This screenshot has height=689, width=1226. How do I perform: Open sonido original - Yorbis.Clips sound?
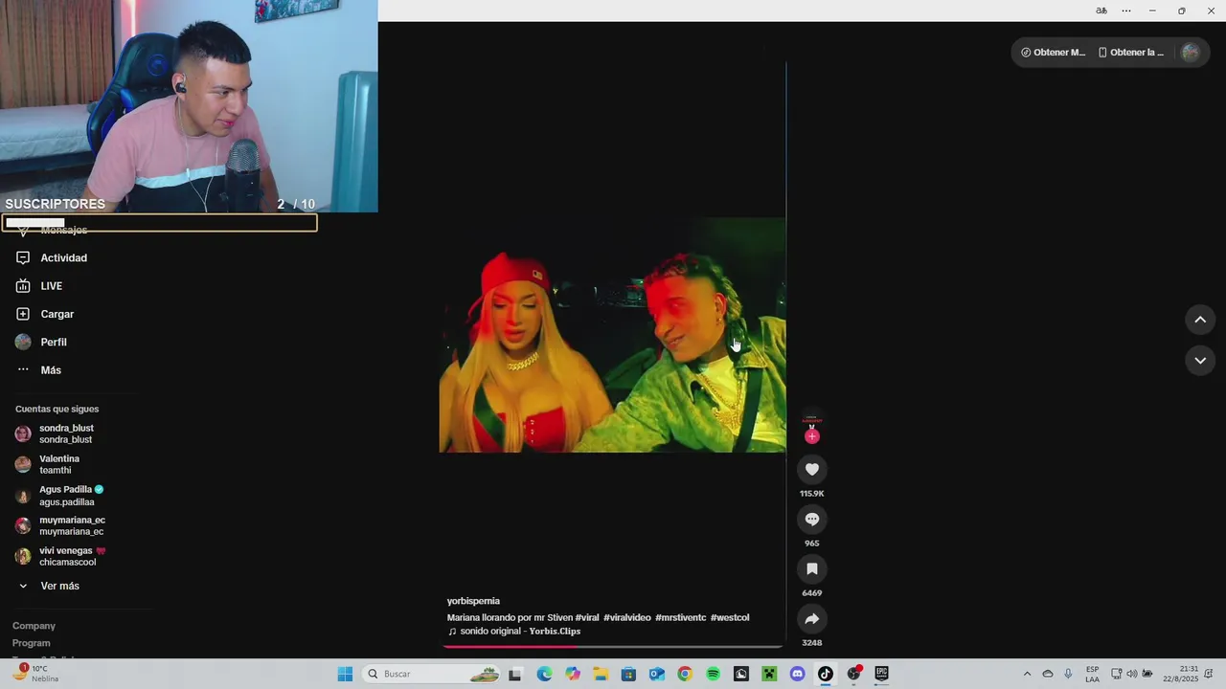click(514, 632)
